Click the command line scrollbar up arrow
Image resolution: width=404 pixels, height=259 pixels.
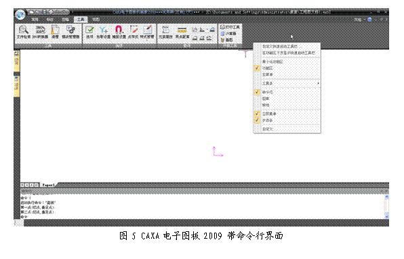(x=386, y=197)
